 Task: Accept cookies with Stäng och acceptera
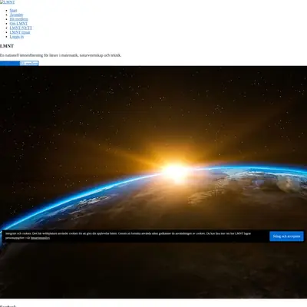click(286, 236)
